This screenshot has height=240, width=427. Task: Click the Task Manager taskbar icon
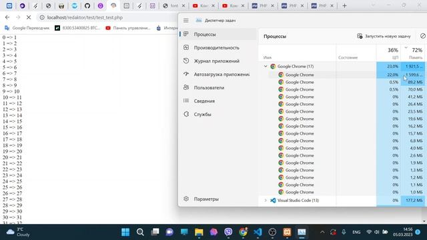click(302, 232)
